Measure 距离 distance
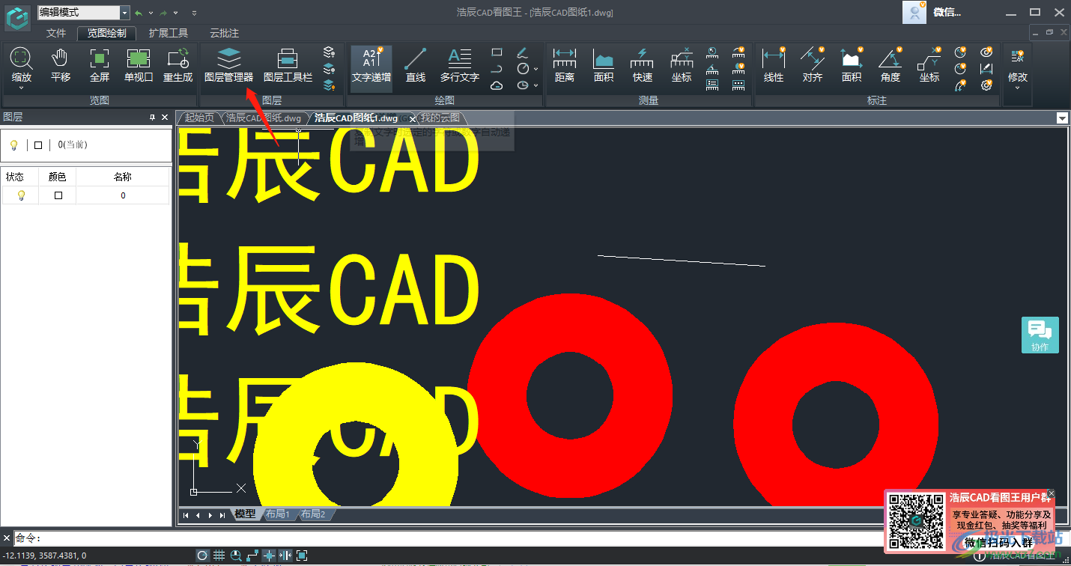The width and height of the screenshot is (1071, 566). [x=565, y=65]
